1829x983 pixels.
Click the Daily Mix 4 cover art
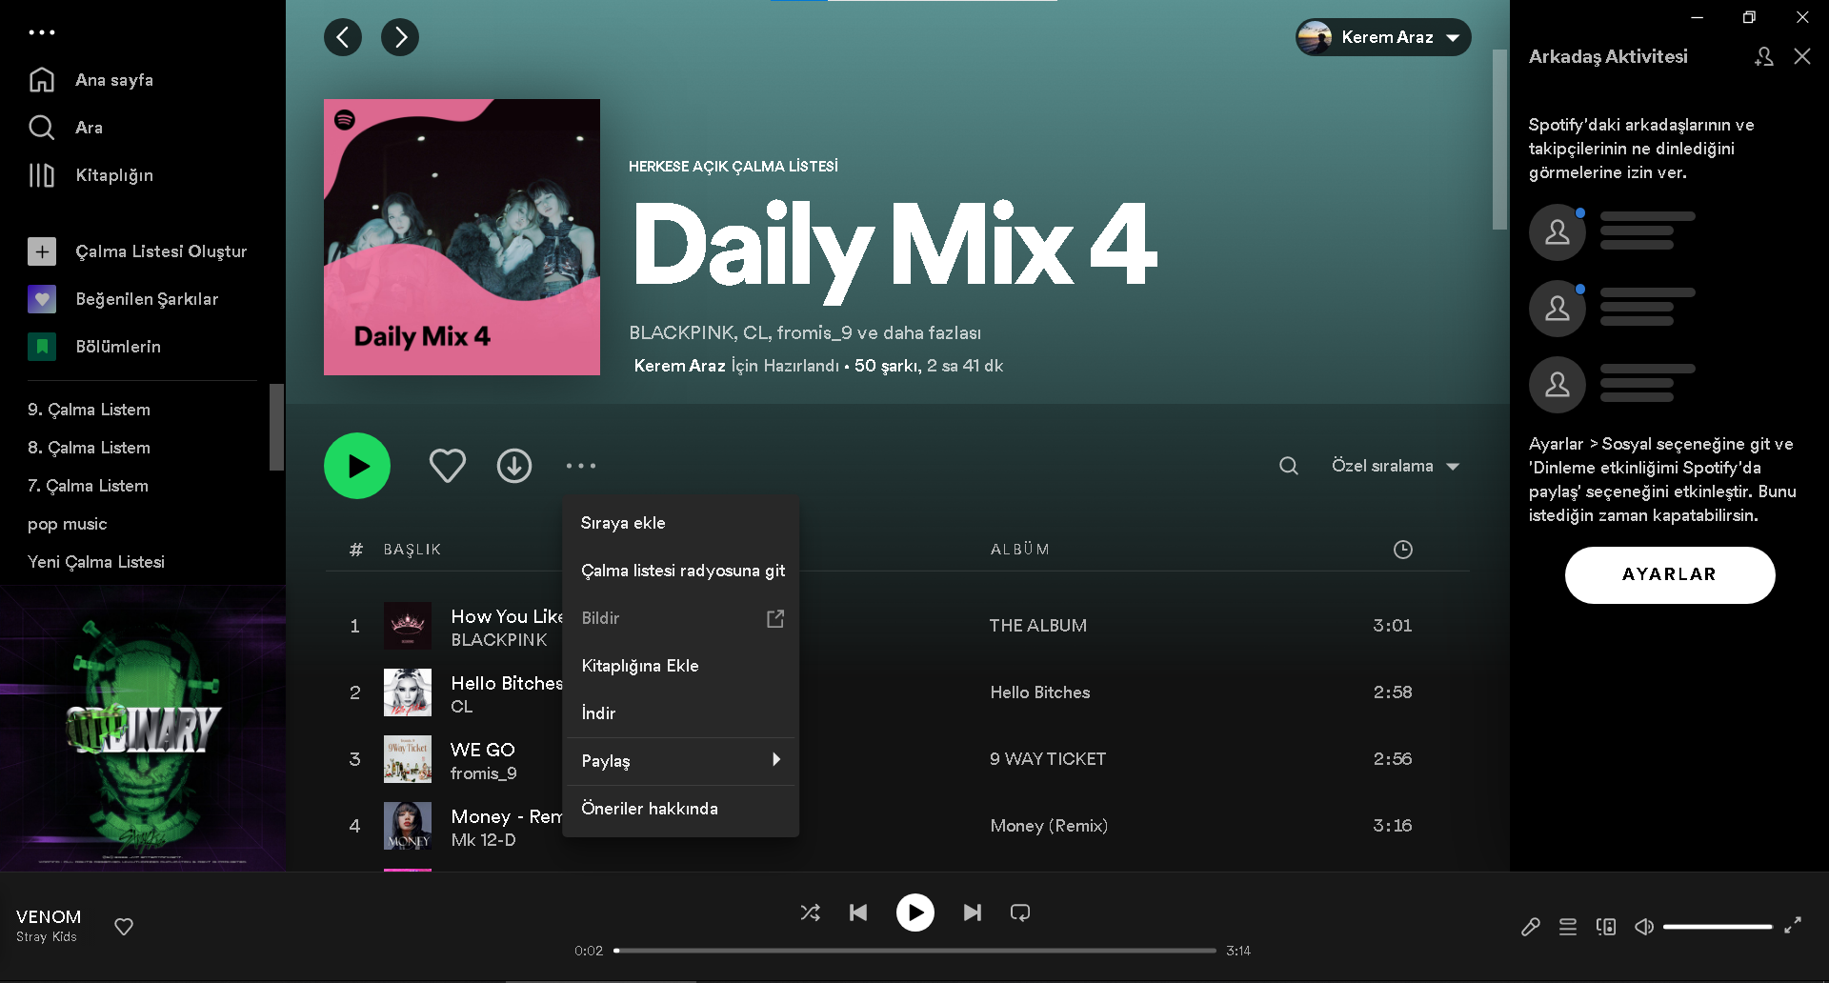tap(462, 237)
